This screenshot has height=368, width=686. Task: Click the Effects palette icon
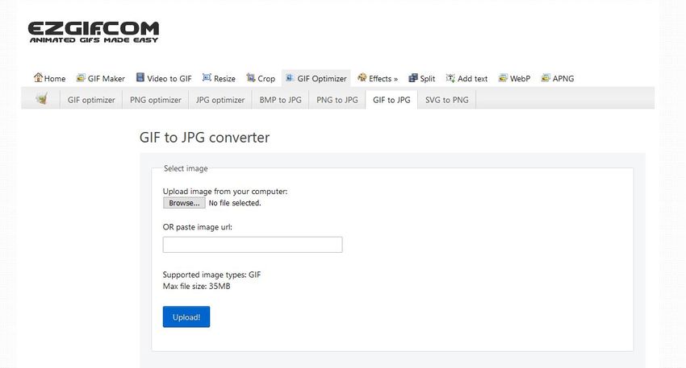(x=362, y=78)
